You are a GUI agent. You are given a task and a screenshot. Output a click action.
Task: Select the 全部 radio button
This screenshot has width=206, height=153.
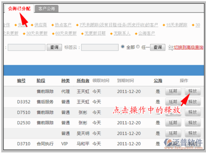click(x=123, y=47)
